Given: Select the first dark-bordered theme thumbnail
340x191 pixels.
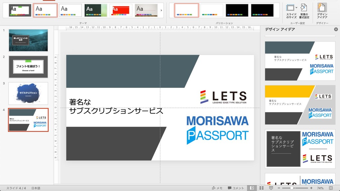Looking at the screenshot, I should pos(20,10).
